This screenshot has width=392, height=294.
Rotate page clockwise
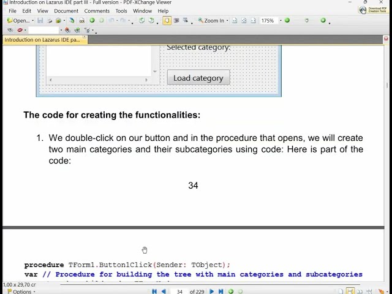[151, 20]
